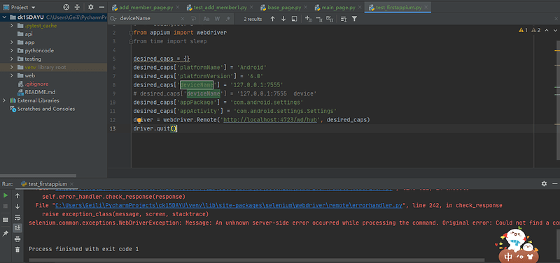The width and height of the screenshot is (560, 263).
Task: Click the deviceName search input field
Action: 149,19
